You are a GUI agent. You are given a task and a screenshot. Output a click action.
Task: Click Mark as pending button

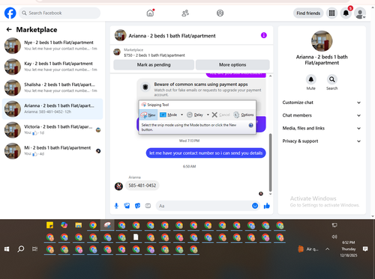tap(154, 65)
